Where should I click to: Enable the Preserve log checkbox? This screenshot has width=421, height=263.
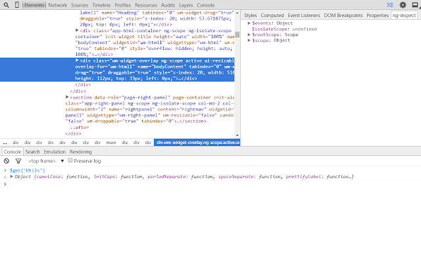pyautogui.click(x=71, y=160)
